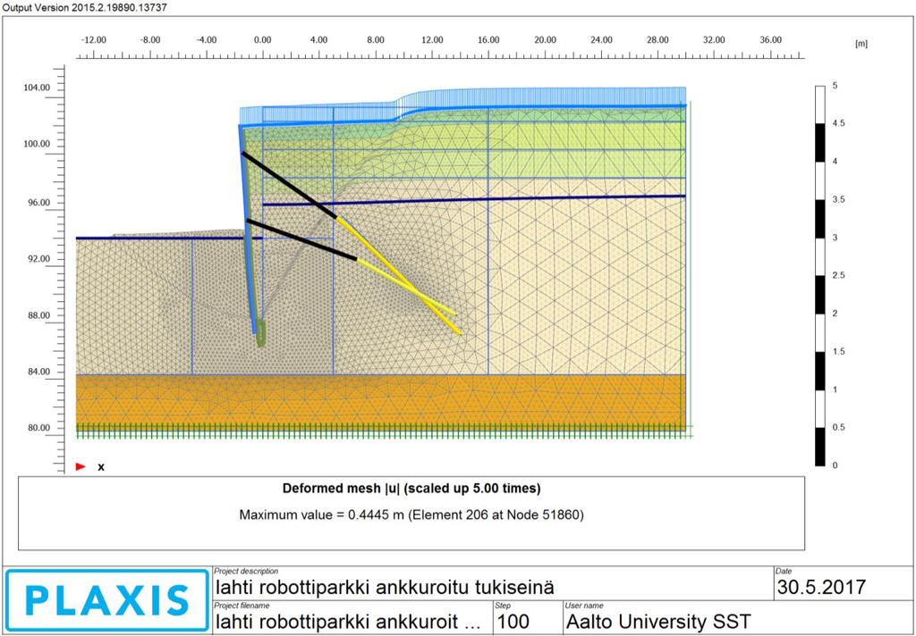Click the 16.00 horizontal ruler label
916x636 pixels.
[488, 40]
